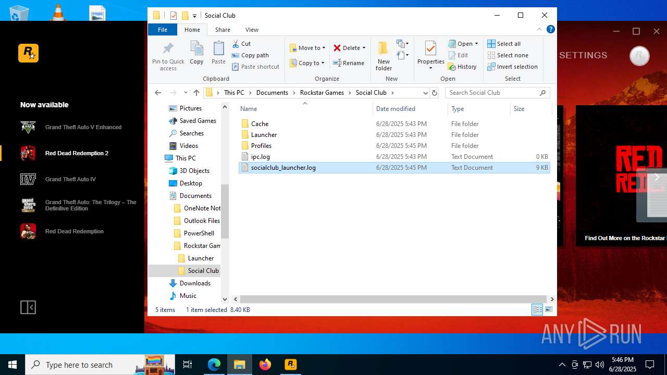Open Explorer Help question icon
The height and width of the screenshot is (375, 667).
[x=550, y=30]
